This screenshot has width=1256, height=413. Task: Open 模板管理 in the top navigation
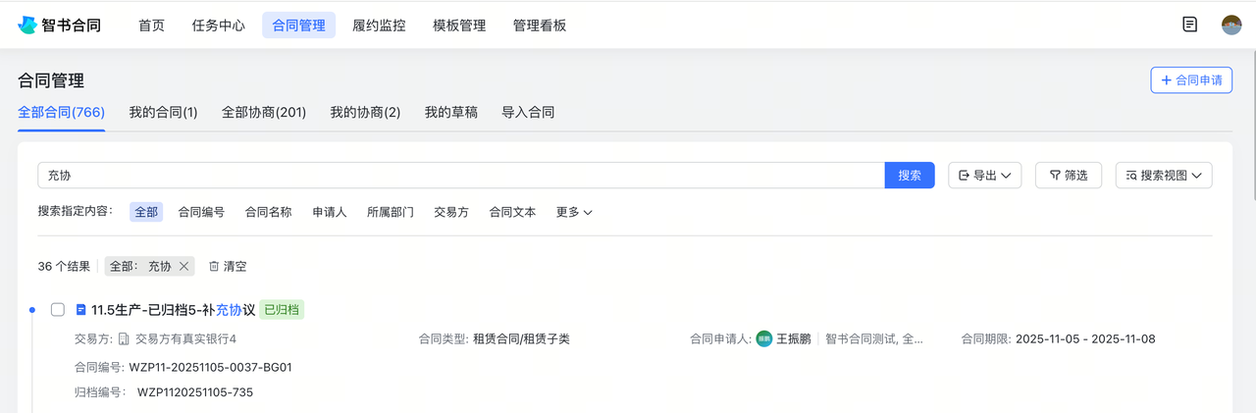pyautogui.click(x=459, y=26)
